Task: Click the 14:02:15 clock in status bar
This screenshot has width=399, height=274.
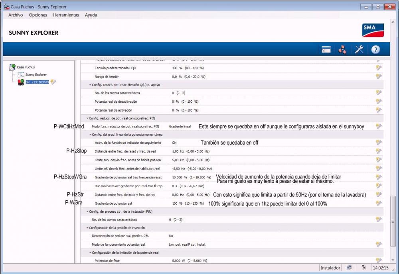Action: click(381, 268)
